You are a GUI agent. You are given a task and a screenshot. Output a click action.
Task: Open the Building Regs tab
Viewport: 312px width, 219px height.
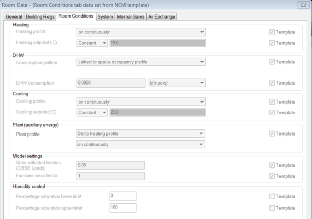[x=40, y=16]
